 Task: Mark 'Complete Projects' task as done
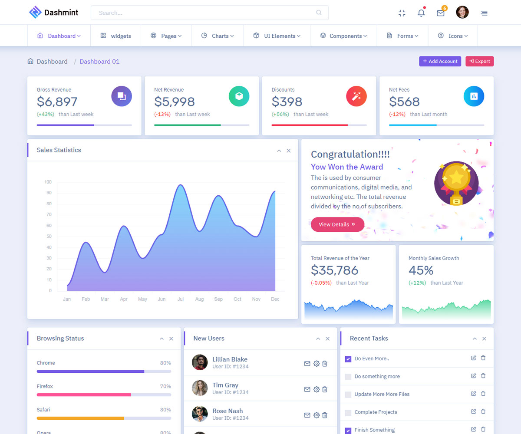348,412
